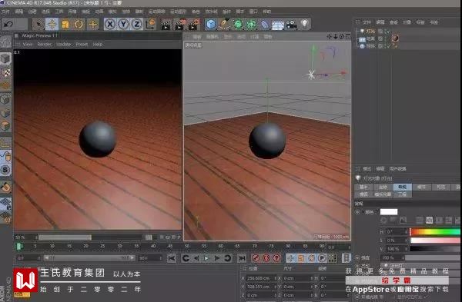
Task: Click frame 40 on the timeline
Action: [x=153, y=246]
